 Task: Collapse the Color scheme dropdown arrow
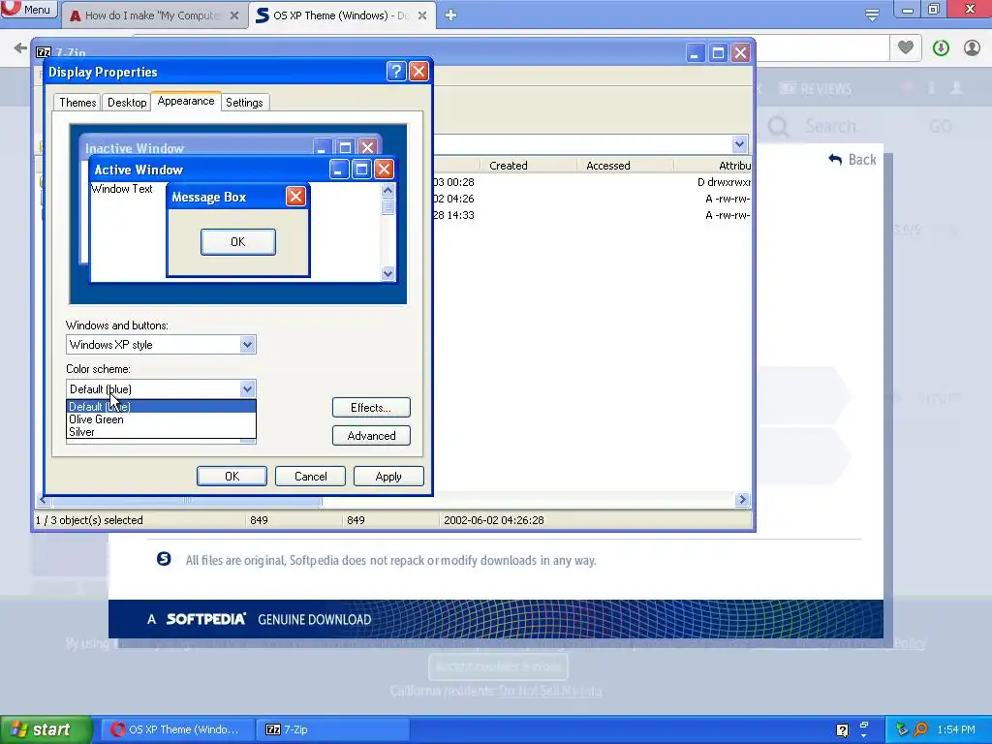247,389
